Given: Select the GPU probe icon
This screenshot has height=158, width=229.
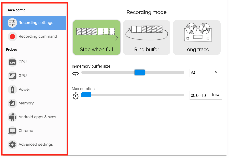Looking at the screenshot, I should (x=12, y=76).
